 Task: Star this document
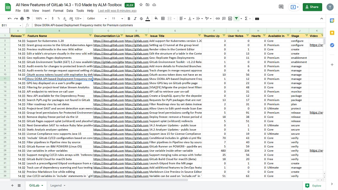[141, 5]
